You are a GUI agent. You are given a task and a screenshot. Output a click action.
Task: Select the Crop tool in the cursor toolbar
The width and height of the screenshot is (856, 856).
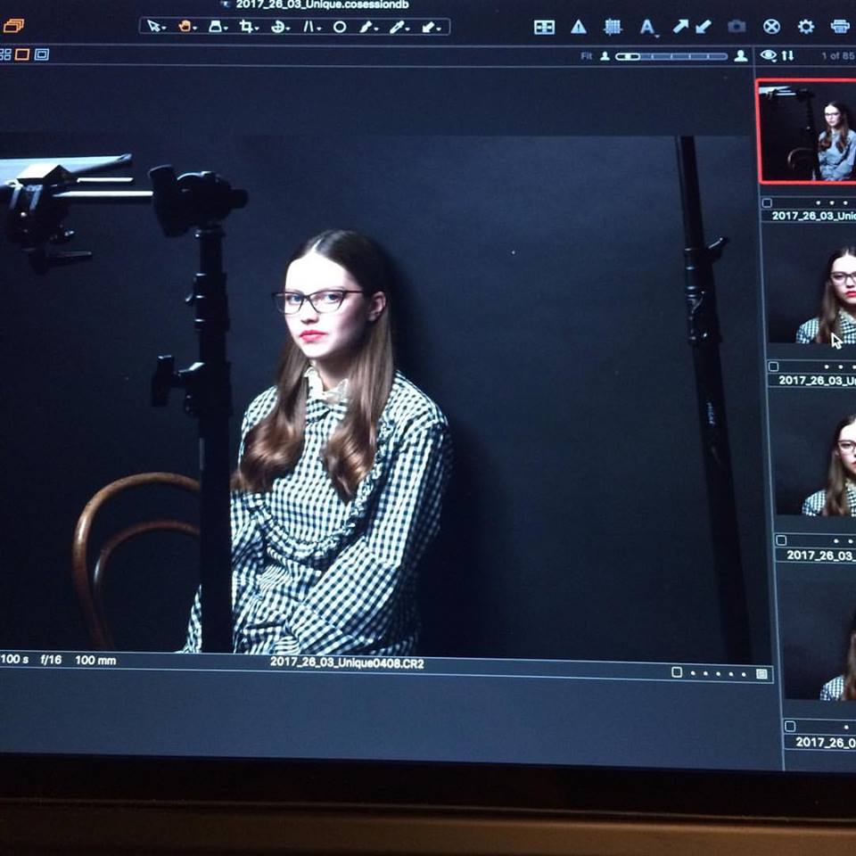247,27
